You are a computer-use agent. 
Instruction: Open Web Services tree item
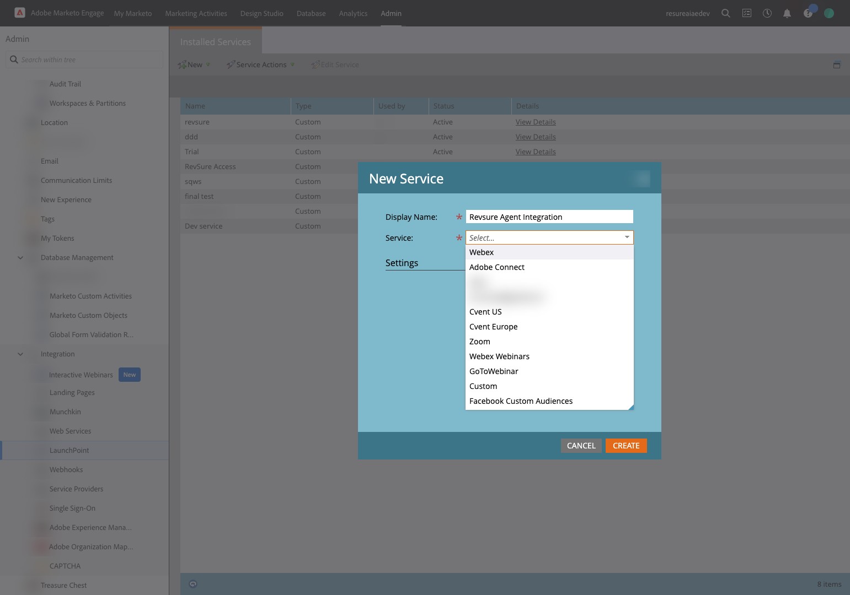tap(70, 431)
